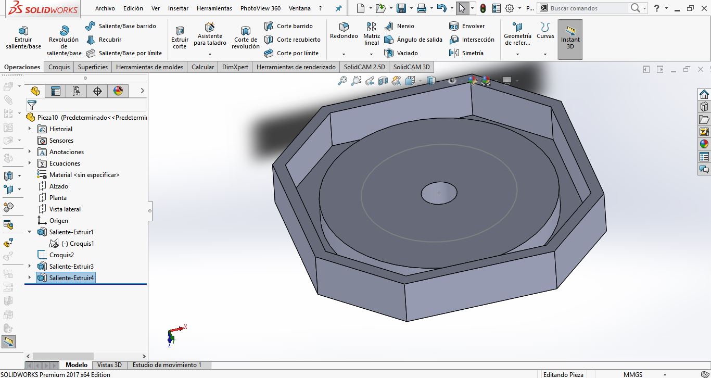711x378 pixels.
Task: Open the Redondeo dropdown arrow
Action: click(344, 54)
